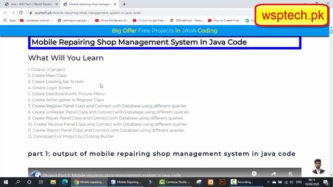
Task: Select '10. Create Receive Panel Class' item
Action: (x=107, y=124)
